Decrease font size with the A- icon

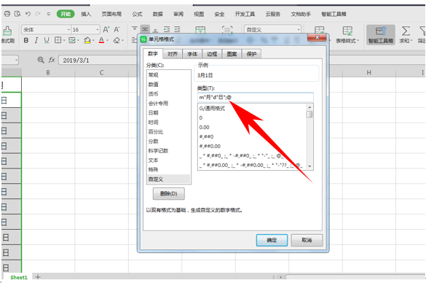coord(117,29)
